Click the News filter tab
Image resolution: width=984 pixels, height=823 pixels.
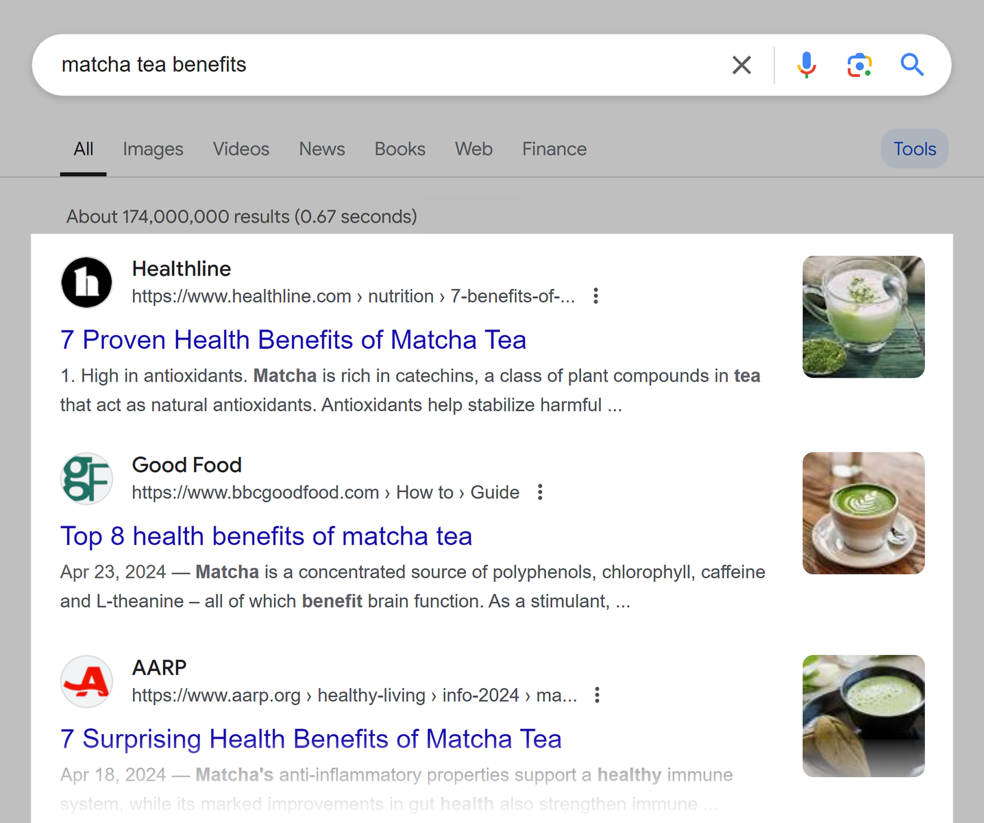tap(323, 149)
